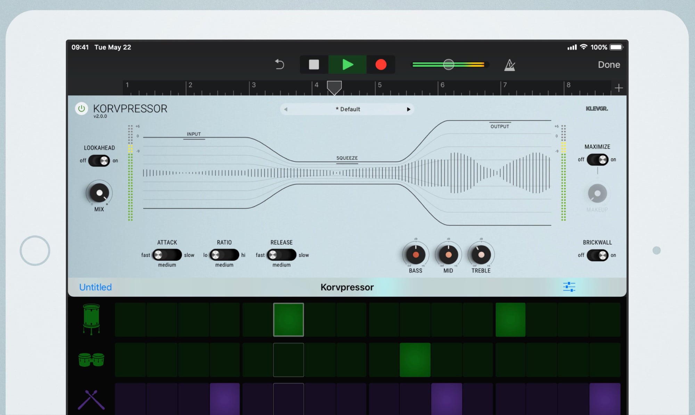Viewport: 695px width, 415px height.
Task: Click the previous preset arrow
Action: [286, 109]
